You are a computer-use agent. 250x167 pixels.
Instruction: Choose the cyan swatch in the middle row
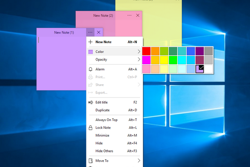point(182,60)
